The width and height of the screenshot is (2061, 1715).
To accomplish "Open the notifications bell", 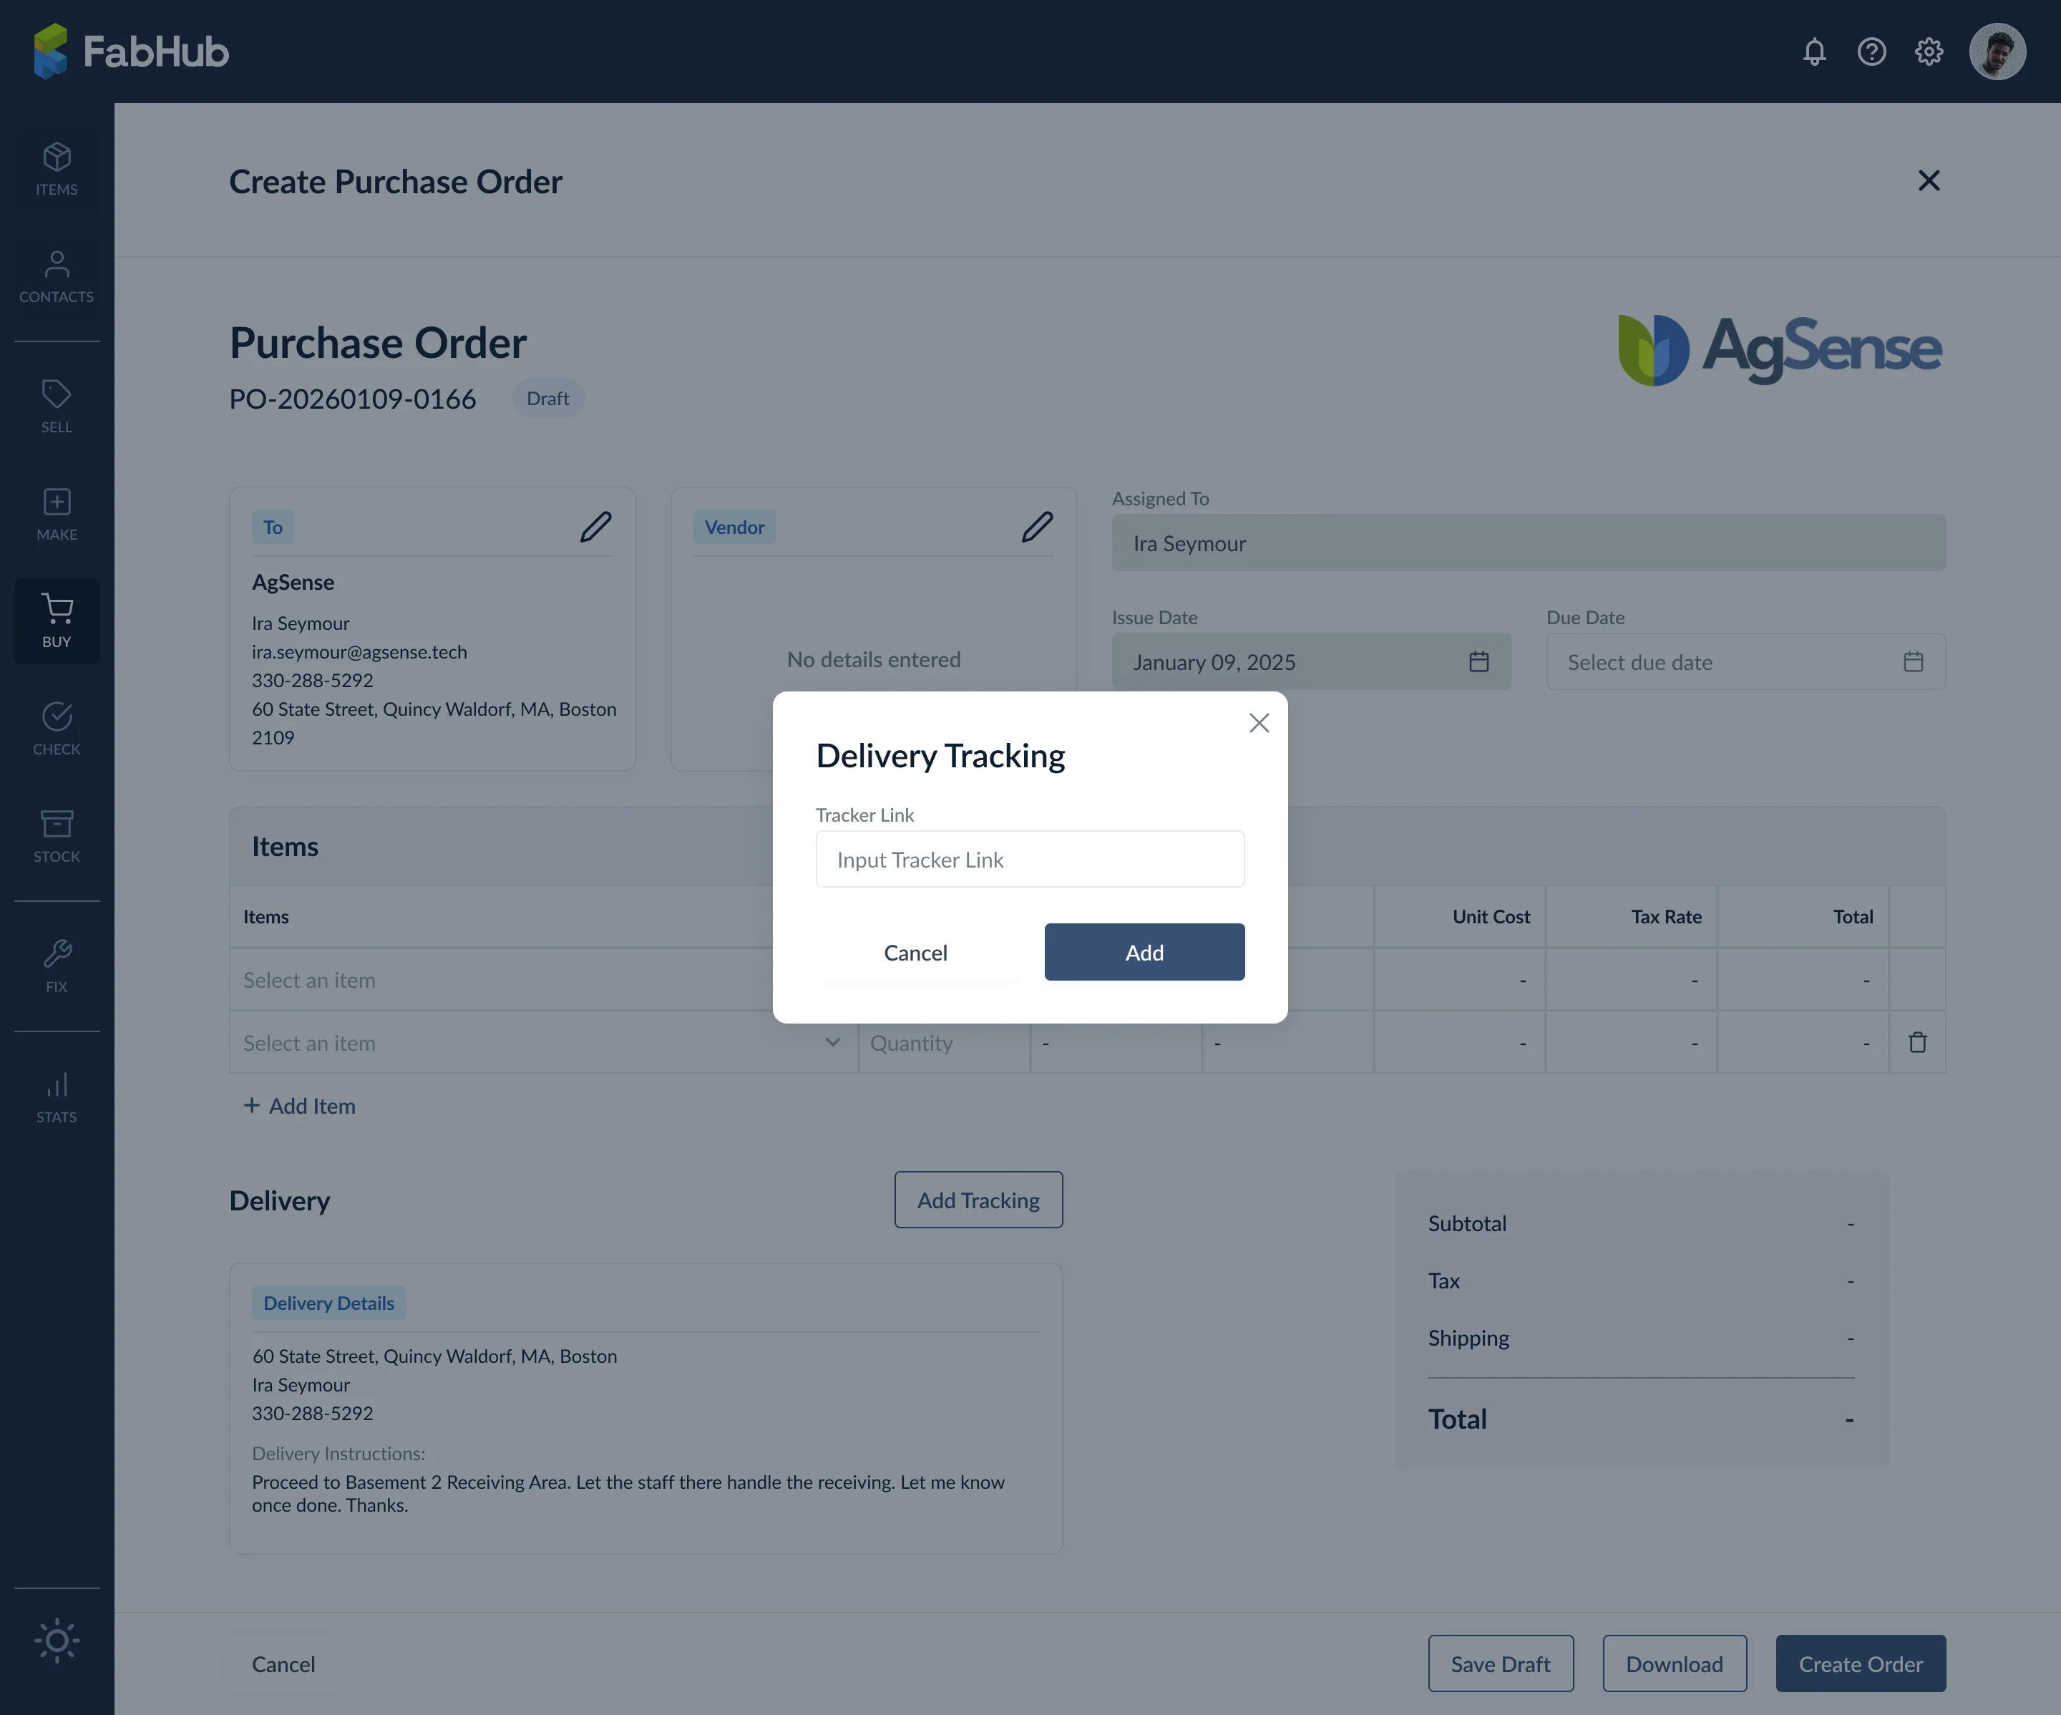I will [1813, 51].
